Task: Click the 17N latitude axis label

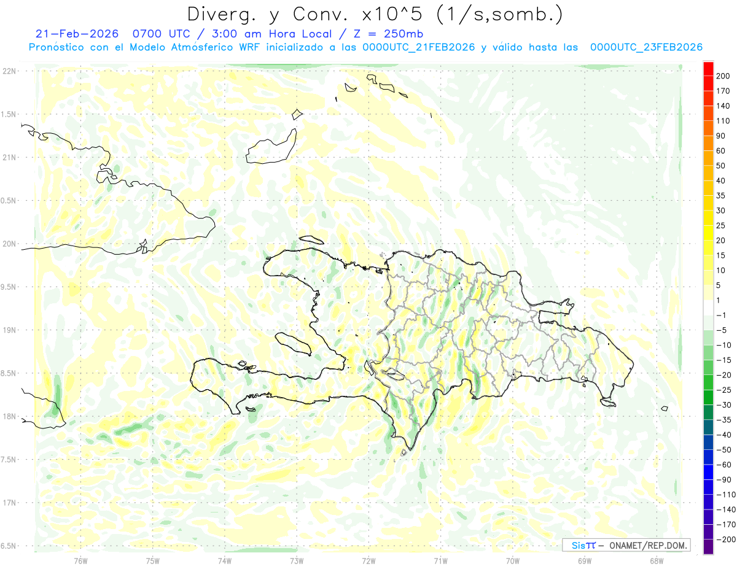Action: 9,503
